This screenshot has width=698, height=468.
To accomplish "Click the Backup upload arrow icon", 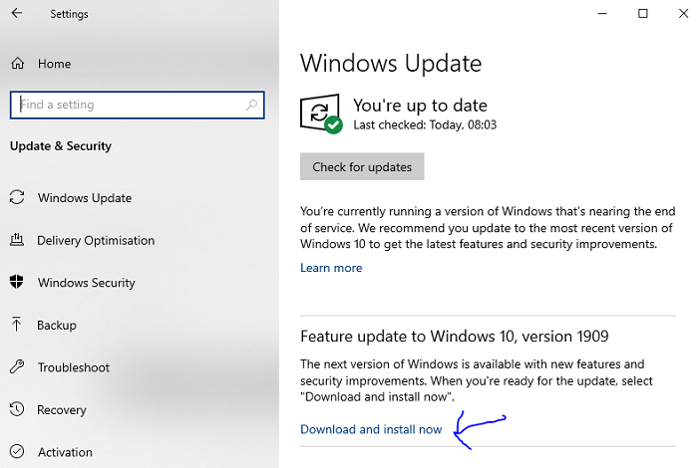I will pyautogui.click(x=17, y=325).
